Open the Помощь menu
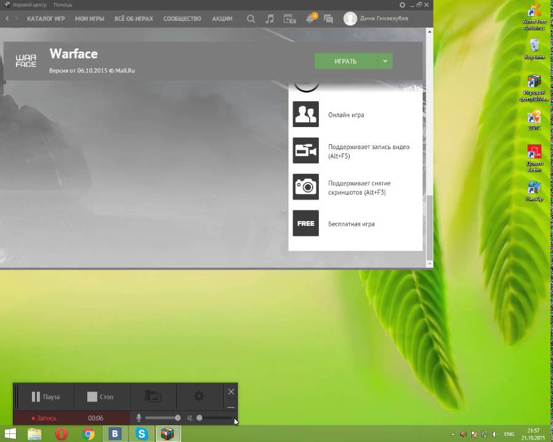Image resolution: width=553 pixels, height=442 pixels. (x=63, y=5)
